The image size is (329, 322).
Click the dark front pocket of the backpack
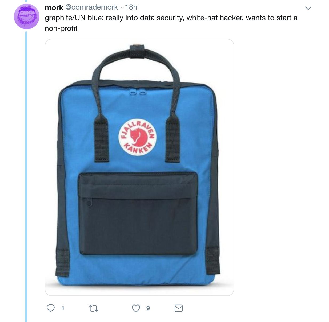pyautogui.click(x=138, y=213)
